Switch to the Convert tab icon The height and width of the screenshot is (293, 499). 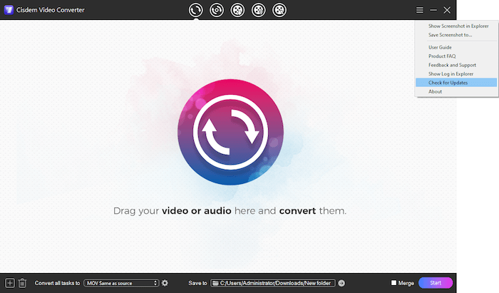196,10
